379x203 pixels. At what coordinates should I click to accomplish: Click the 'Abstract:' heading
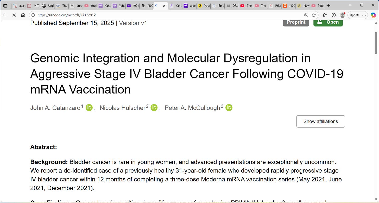(x=43, y=147)
